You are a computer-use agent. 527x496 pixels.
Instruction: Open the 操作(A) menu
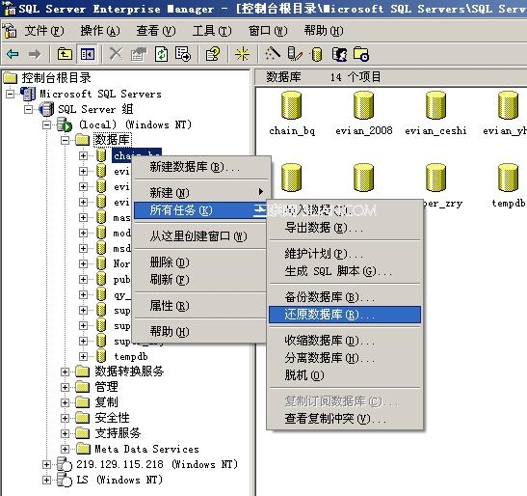[100, 31]
